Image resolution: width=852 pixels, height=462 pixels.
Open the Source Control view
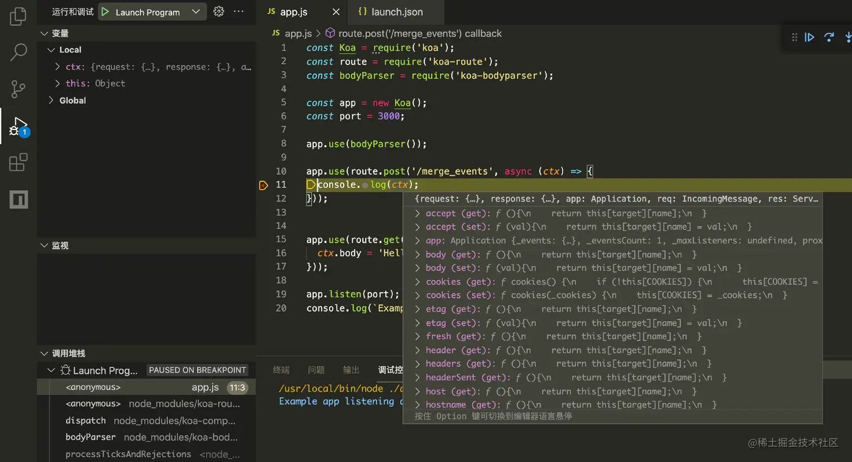18,89
